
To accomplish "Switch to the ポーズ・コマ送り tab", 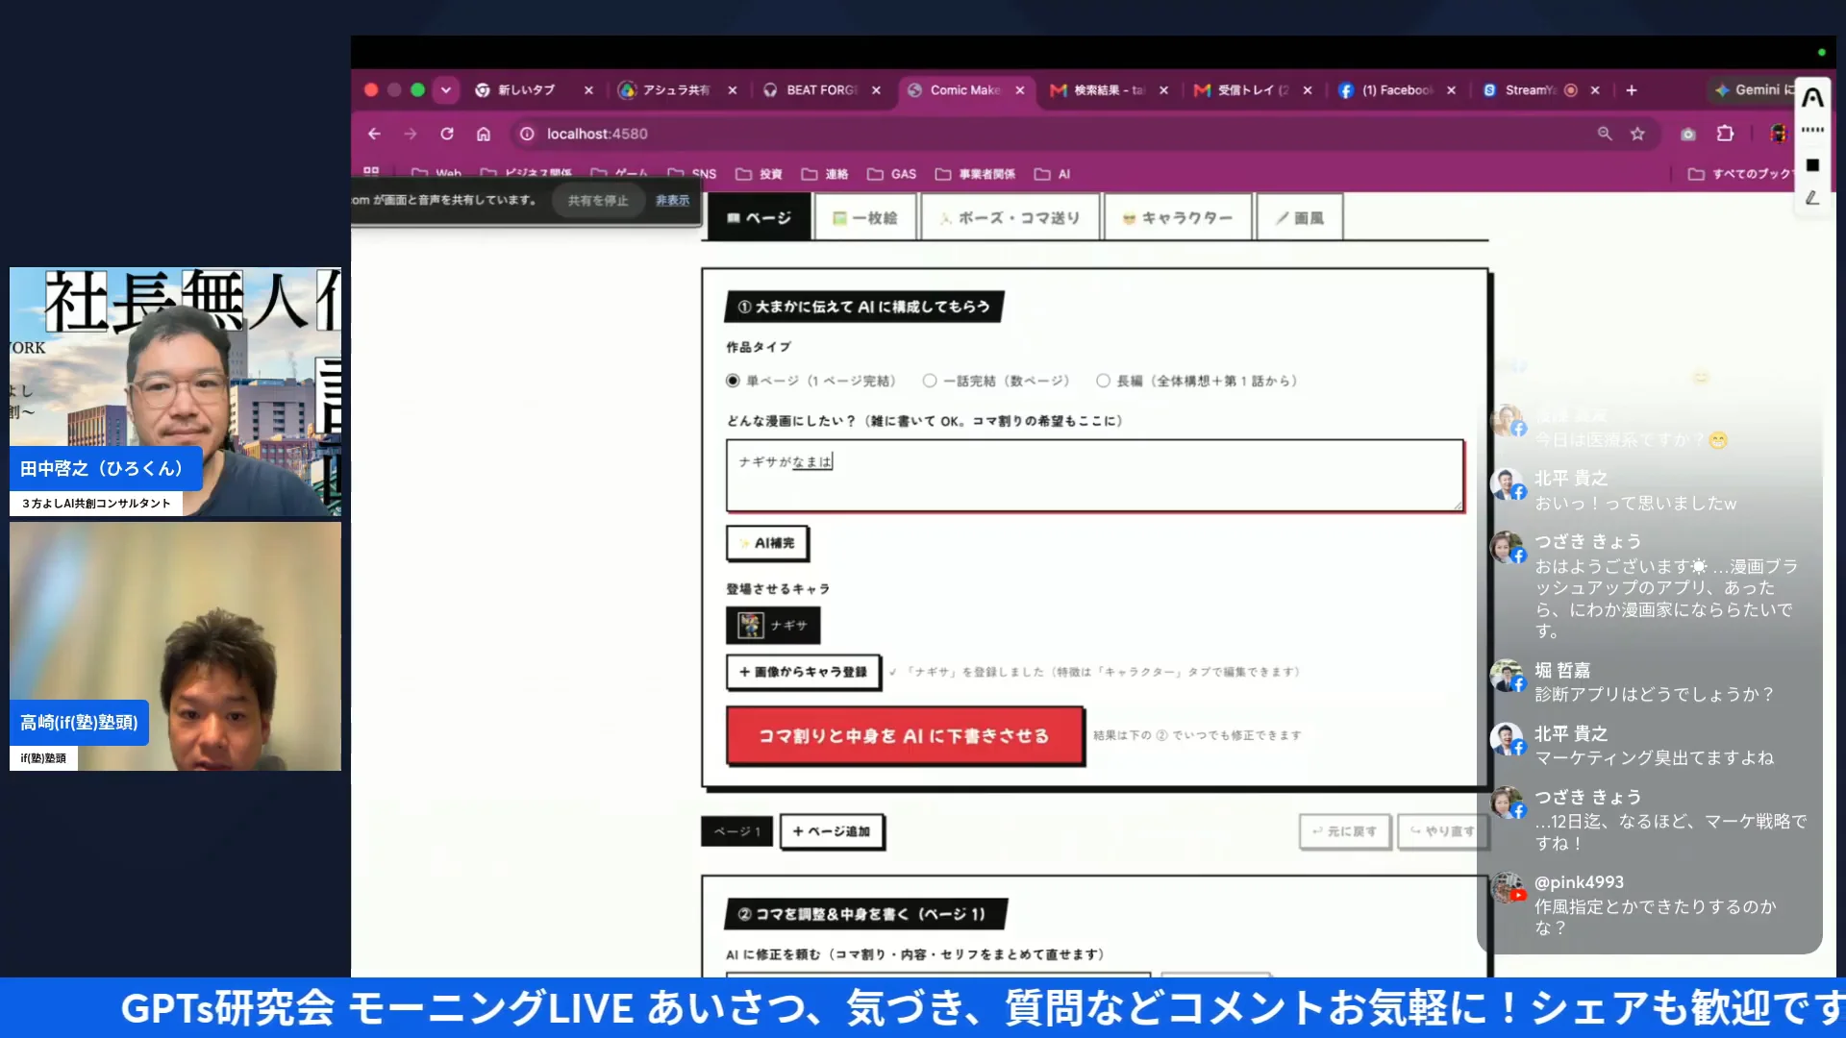I will click(x=1010, y=218).
